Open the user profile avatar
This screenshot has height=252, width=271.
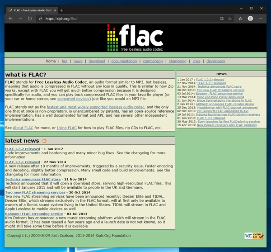pyautogui.click(x=250, y=19)
